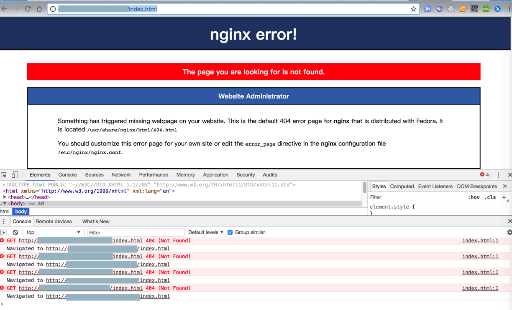Select the html breadcrumb

(5, 212)
